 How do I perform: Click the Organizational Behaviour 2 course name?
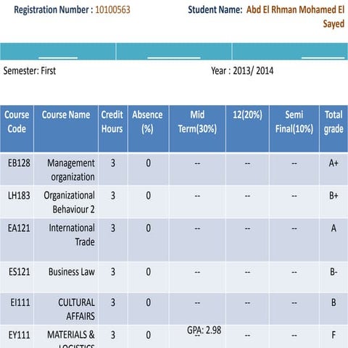[x=69, y=202]
